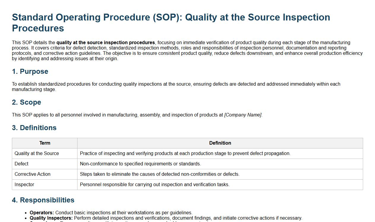This screenshot has height=222, width=375.
Task: Click the "Operators:" bullet label
Action: 42,213
